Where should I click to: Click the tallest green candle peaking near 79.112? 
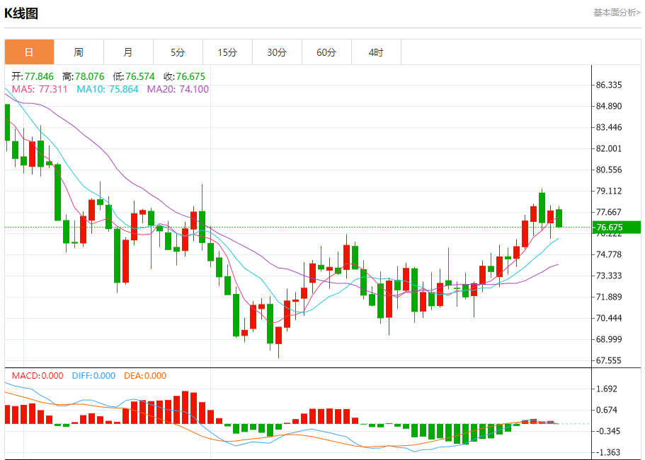pyautogui.click(x=542, y=208)
